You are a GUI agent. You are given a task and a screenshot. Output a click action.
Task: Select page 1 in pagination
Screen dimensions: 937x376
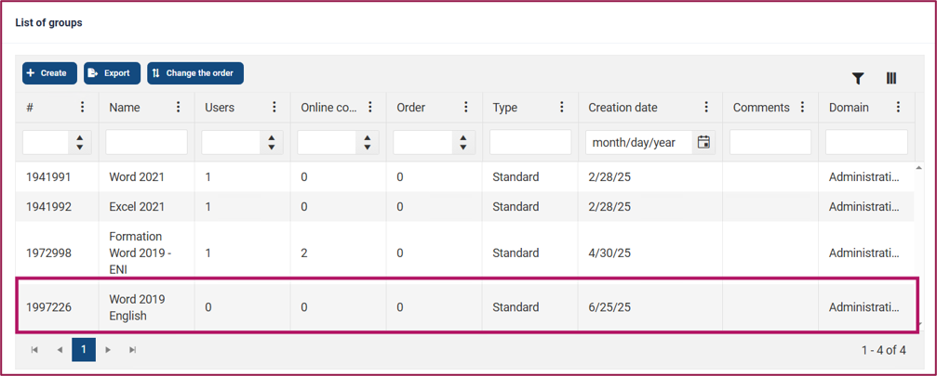tap(84, 350)
